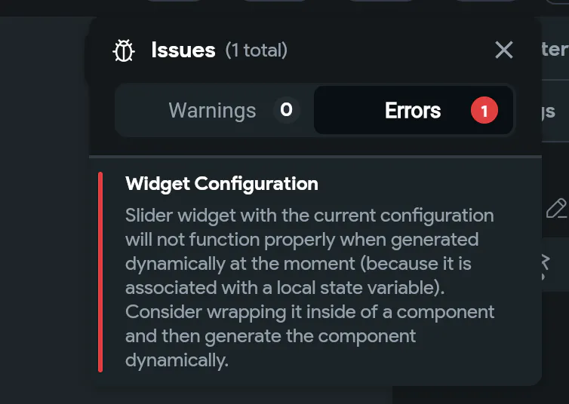Click the red error count badge
Screen dimensions: 569x404
484,112
